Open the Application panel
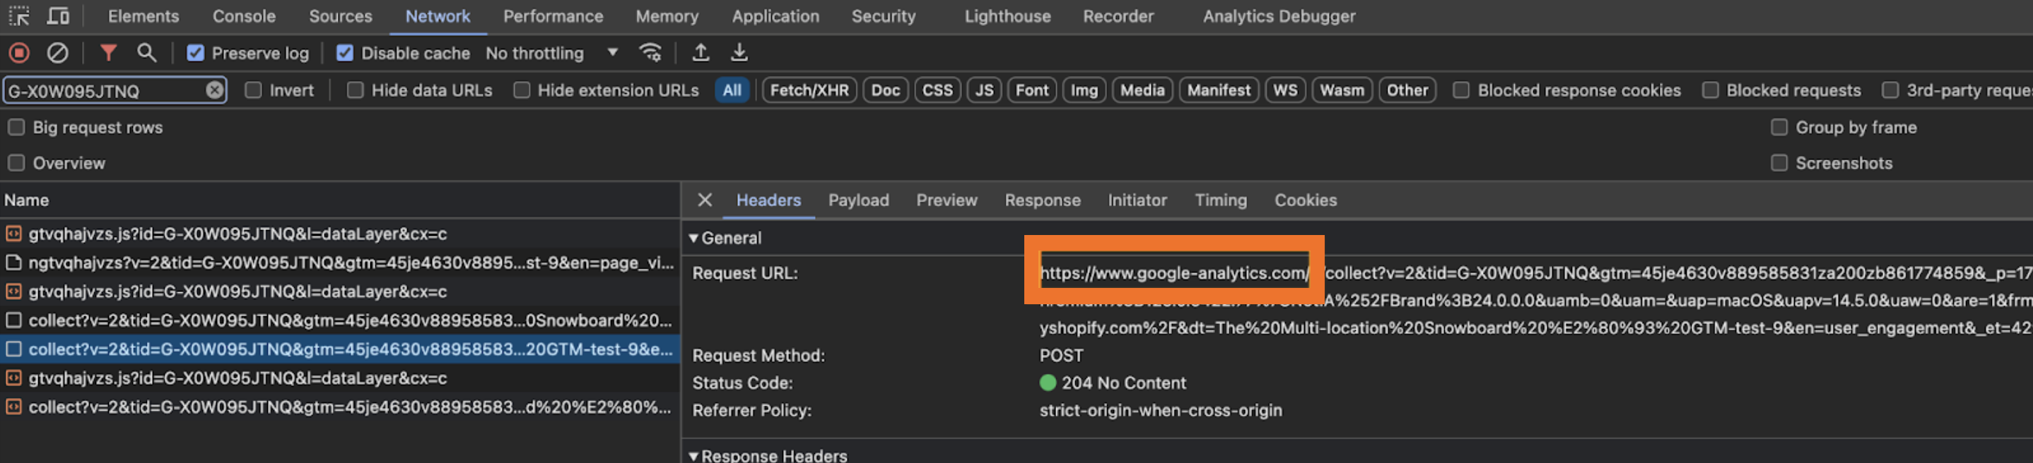This screenshot has width=2033, height=463. tap(775, 16)
